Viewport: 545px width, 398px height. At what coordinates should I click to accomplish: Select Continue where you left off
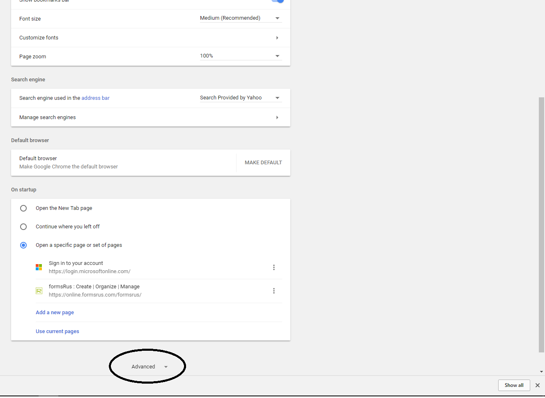point(23,227)
